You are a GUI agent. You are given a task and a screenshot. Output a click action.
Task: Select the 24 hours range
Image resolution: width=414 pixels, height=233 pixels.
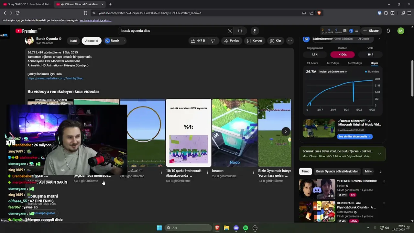click(x=312, y=63)
